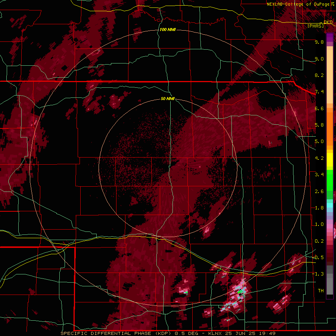The image size is (336, 336).
Task: Click the 9.0 color scale value
Action: coord(319,59)
